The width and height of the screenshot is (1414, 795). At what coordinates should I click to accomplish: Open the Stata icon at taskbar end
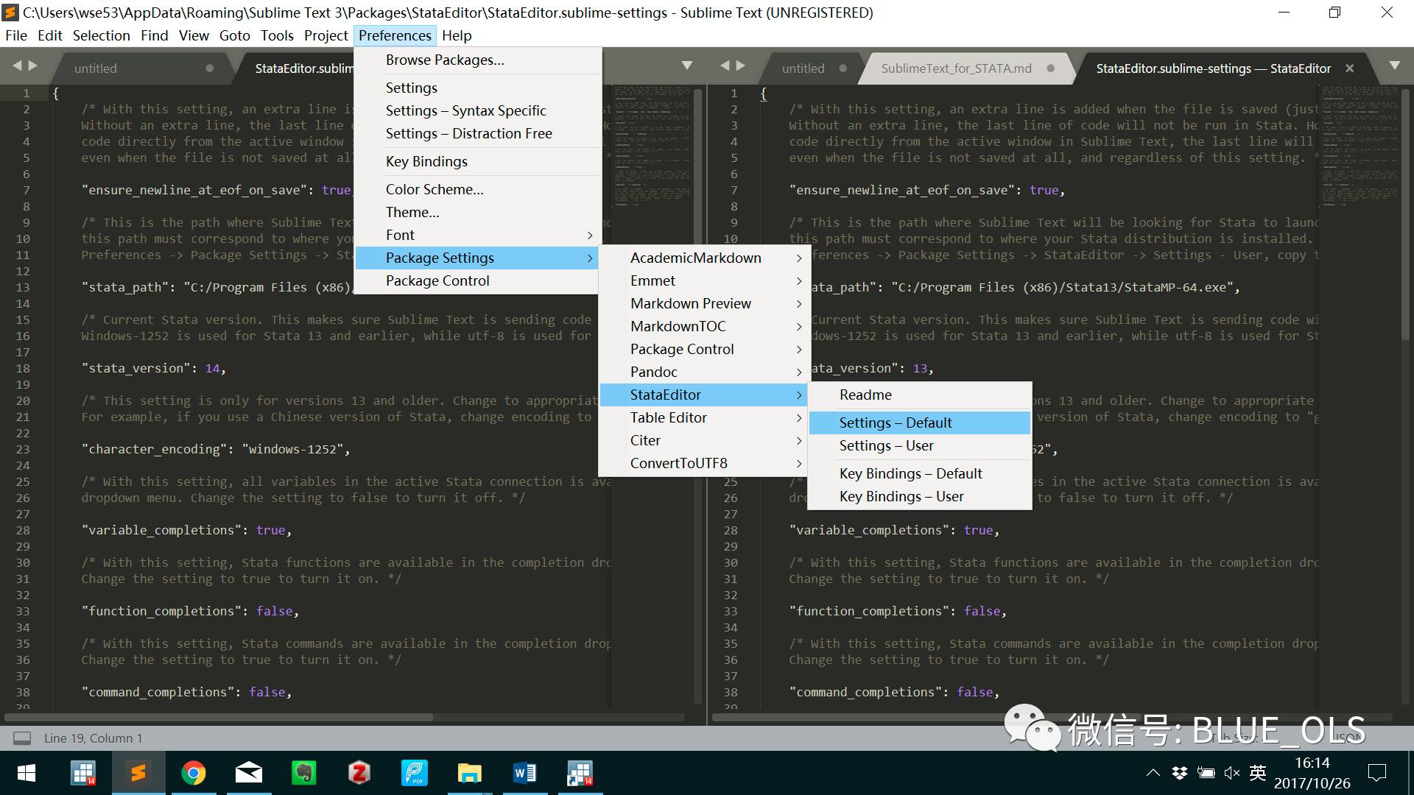(580, 773)
